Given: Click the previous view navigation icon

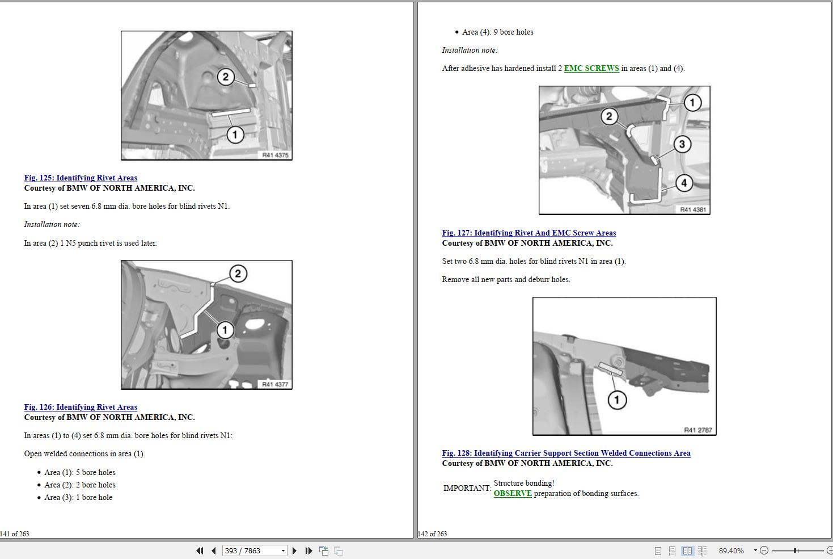Looking at the screenshot, I should pyautogui.click(x=324, y=550).
